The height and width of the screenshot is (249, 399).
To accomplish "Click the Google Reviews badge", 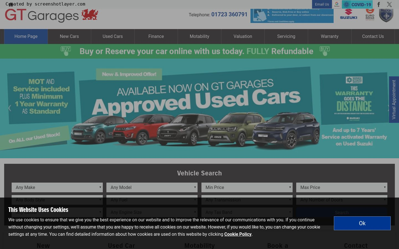I will (x=337, y=4).
